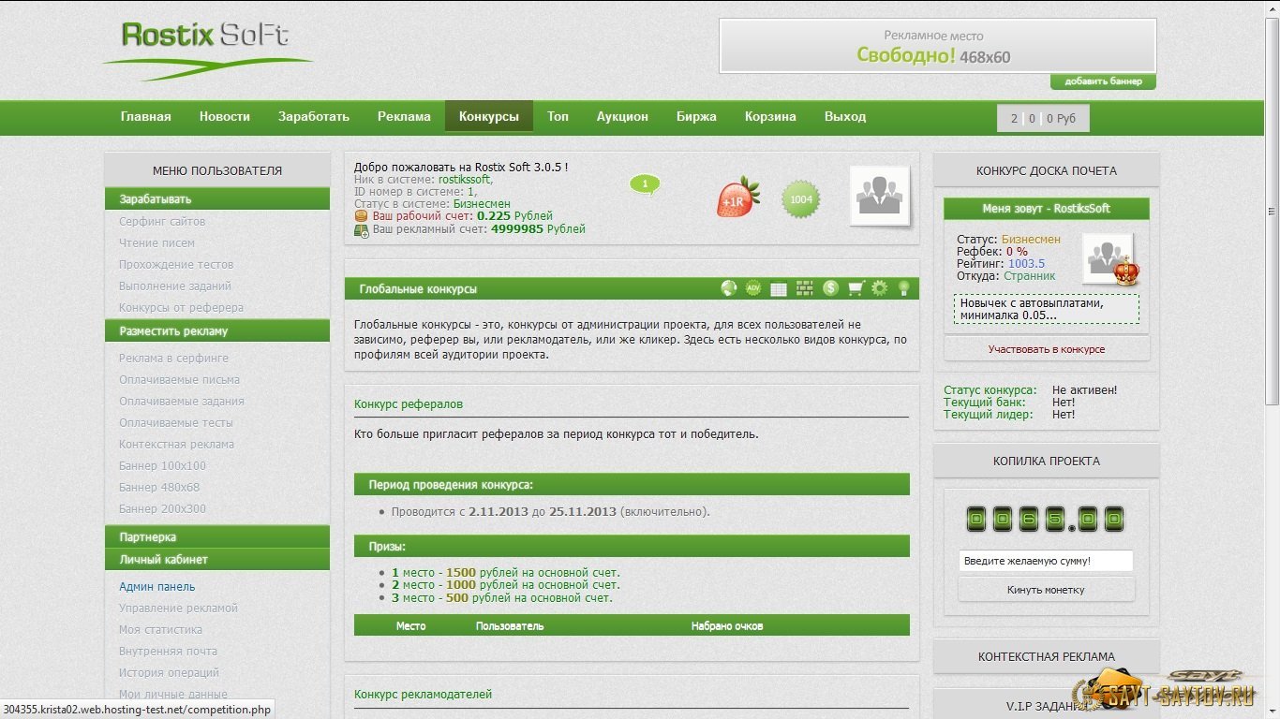Collapse the Разместить рекламу section header
Viewport: 1280px width, 719px height.
[217, 331]
